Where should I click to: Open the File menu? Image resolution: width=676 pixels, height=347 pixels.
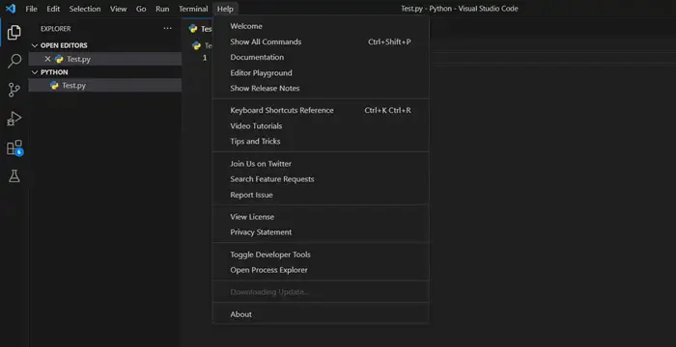click(x=31, y=9)
